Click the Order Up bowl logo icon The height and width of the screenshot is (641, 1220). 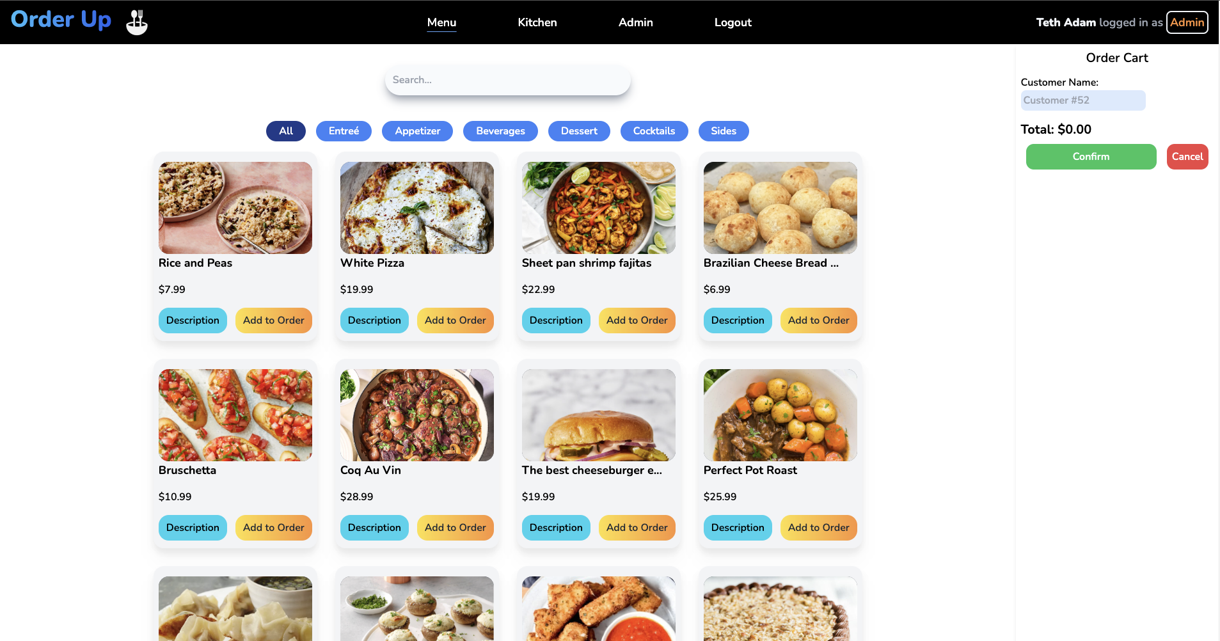(137, 22)
